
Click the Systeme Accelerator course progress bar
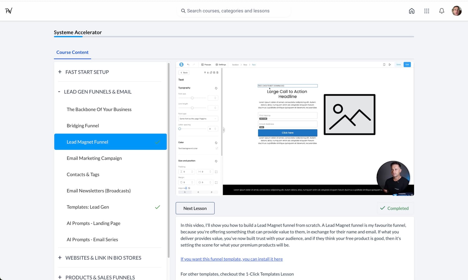click(234, 37)
